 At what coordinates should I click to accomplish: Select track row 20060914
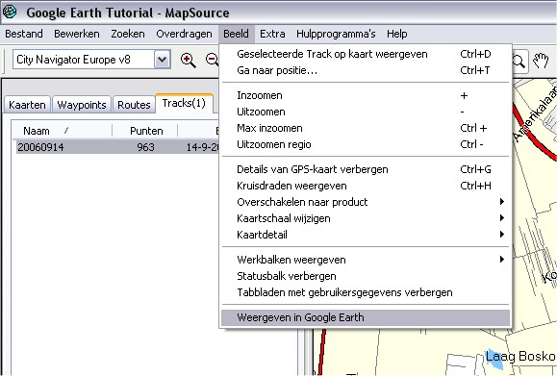point(117,146)
